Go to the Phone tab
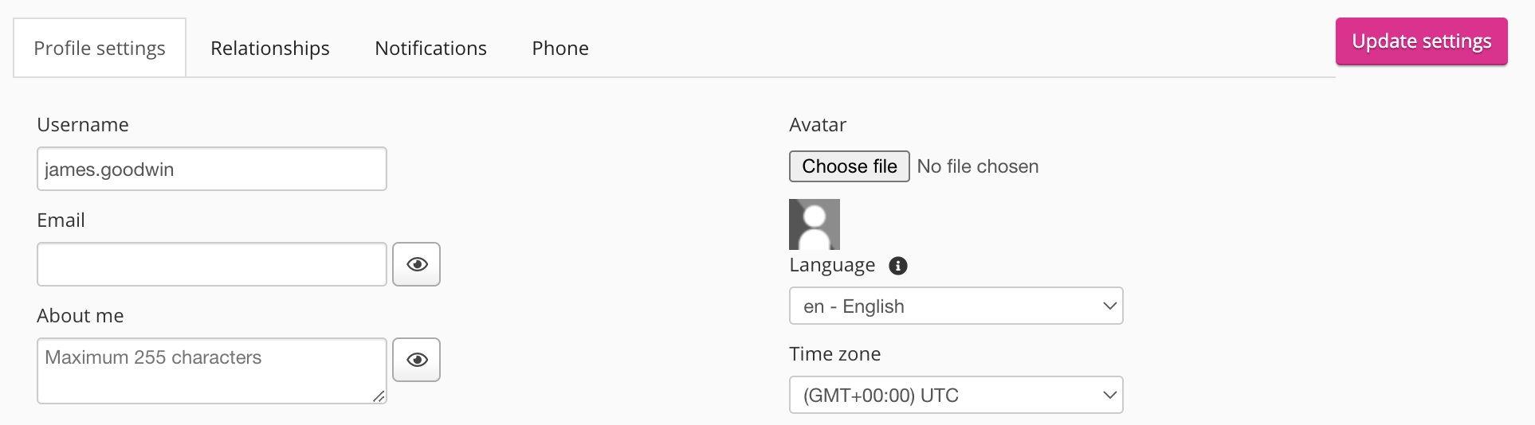The image size is (1535, 425). (x=560, y=49)
